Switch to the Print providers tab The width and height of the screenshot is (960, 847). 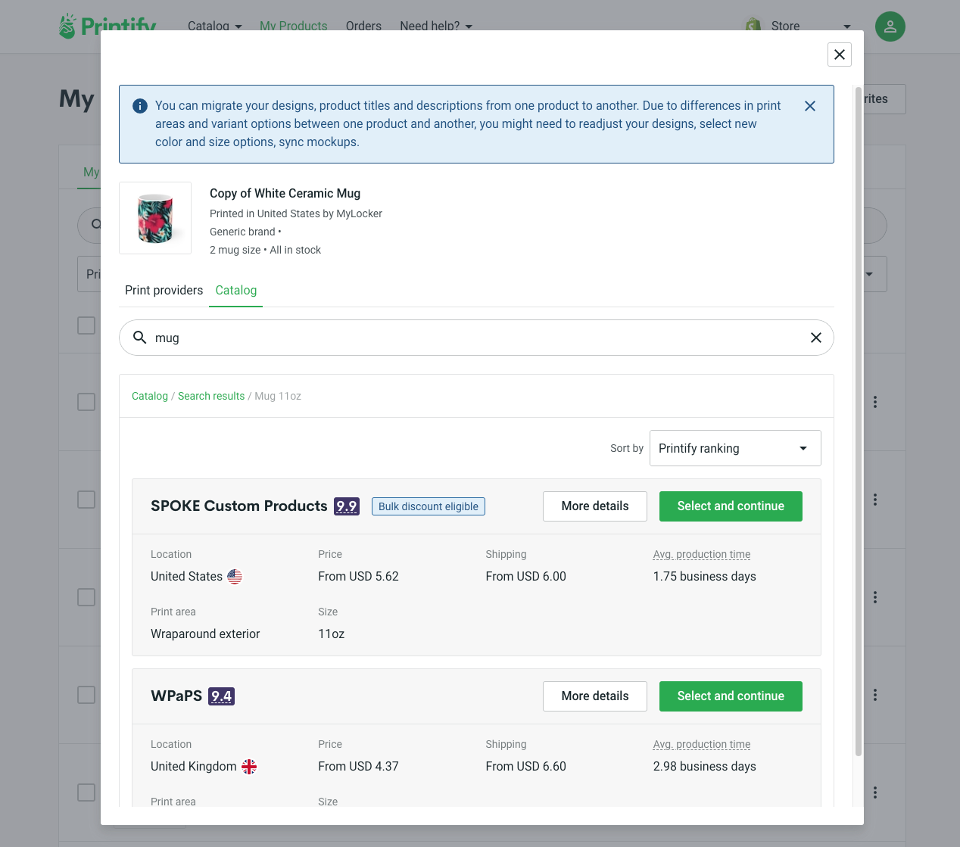164,291
